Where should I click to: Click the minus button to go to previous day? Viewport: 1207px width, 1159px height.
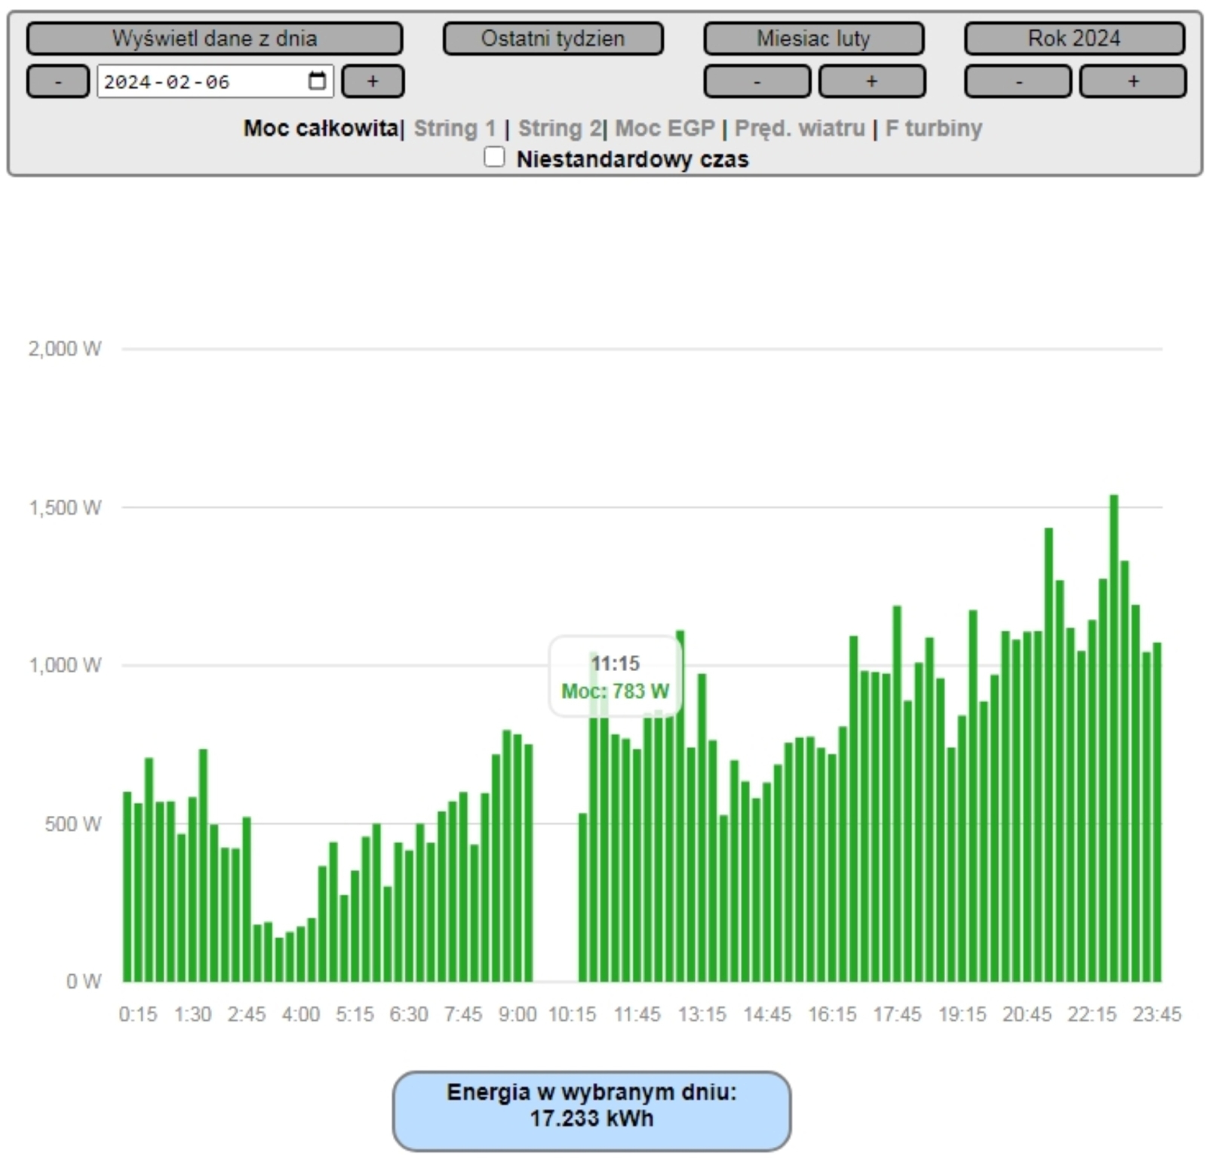click(58, 81)
